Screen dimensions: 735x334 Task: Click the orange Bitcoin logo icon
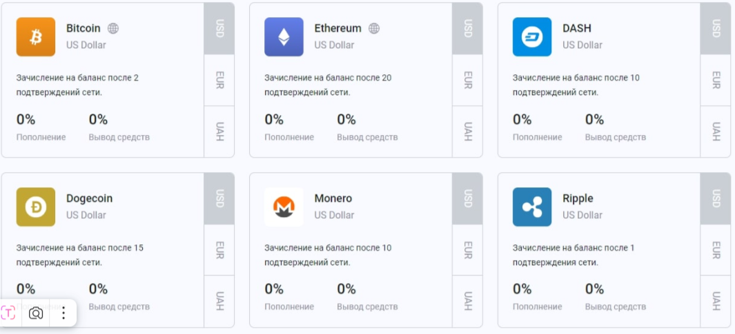(x=36, y=36)
